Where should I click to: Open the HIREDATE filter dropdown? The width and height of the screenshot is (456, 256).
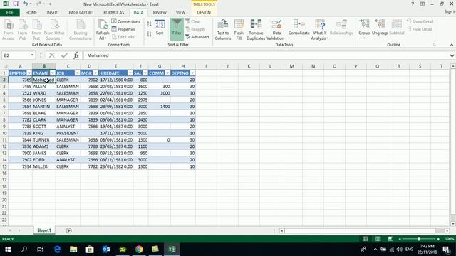130,73
